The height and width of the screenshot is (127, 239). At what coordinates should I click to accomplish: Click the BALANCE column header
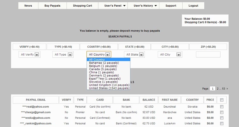[149, 100]
